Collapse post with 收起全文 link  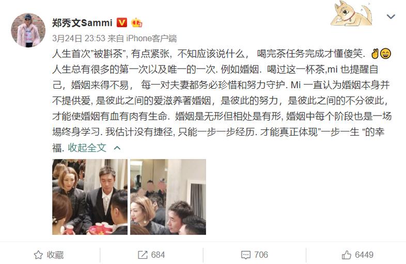(87, 147)
